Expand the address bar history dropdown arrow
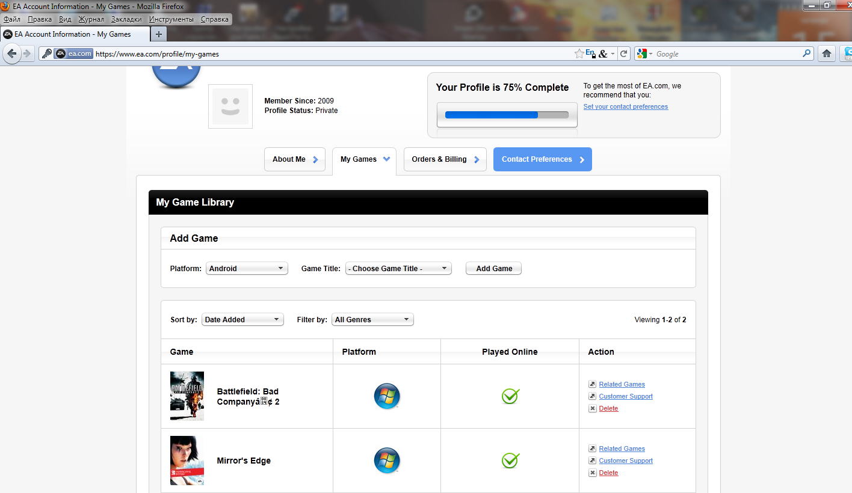The image size is (852, 493). tap(613, 54)
